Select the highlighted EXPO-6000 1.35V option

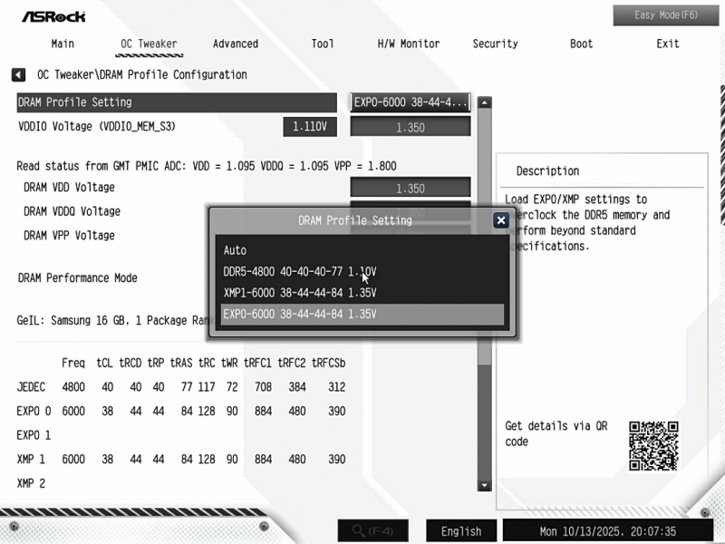pos(299,315)
